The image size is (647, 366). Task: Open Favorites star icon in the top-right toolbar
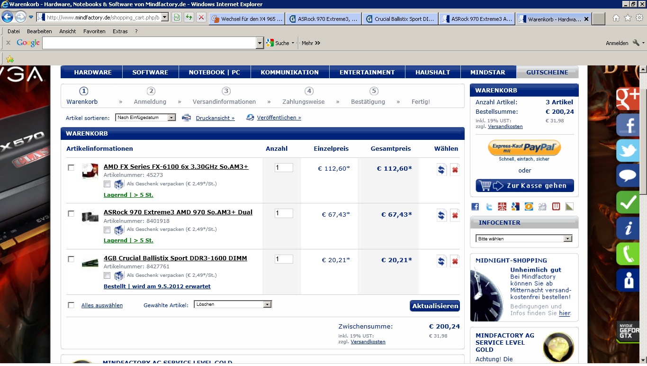pos(628,18)
